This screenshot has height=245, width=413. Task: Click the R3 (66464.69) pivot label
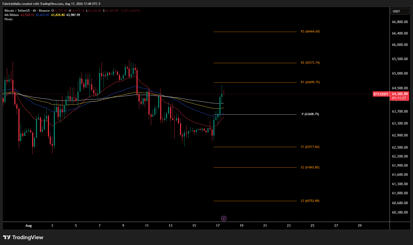(310, 31)
